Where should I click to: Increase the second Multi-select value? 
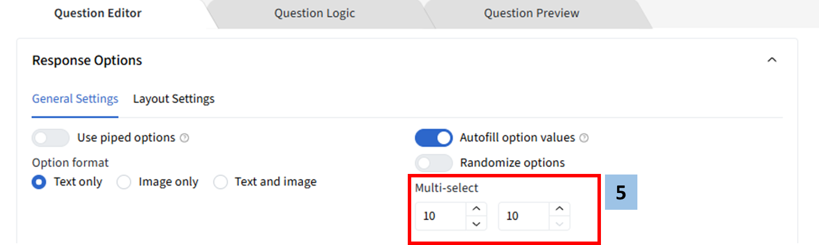559,209
